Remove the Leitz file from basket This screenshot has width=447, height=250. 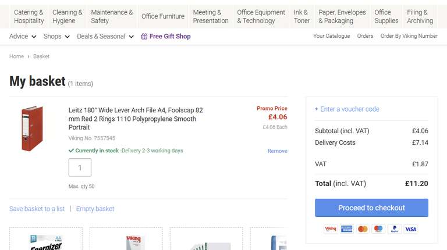pos(277,151)
